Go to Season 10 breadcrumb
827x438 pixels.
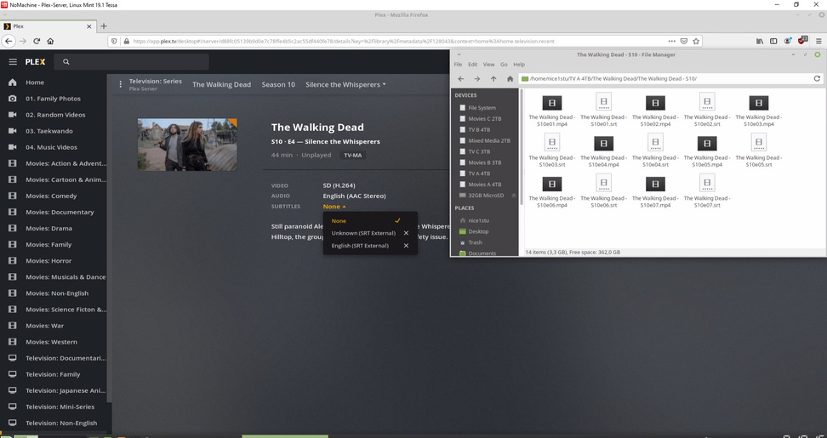(x=278, y=84)
